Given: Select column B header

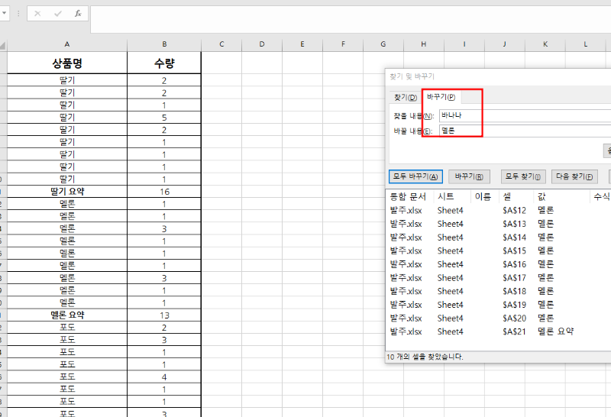Looking at the screenshot, I should (x=164, y=44).
